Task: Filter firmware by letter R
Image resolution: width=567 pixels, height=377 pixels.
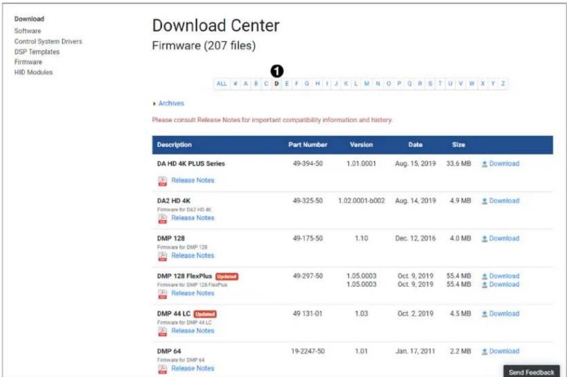Action: (x=420, y=84)
